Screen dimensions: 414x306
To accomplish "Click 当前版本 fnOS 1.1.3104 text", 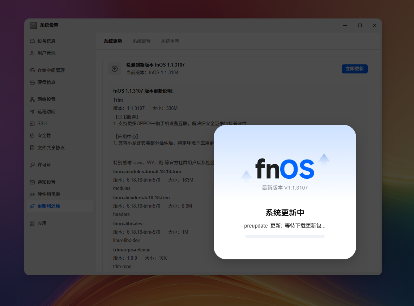I will click(152, 72).
